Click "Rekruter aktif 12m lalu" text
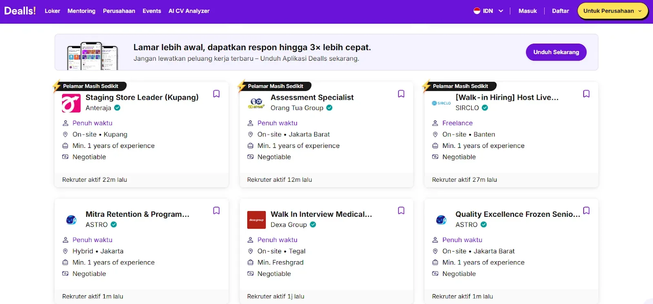 pos(280,180)
